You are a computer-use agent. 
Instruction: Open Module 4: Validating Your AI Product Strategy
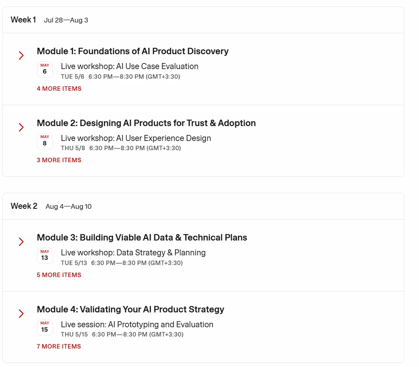pos(131,310)
